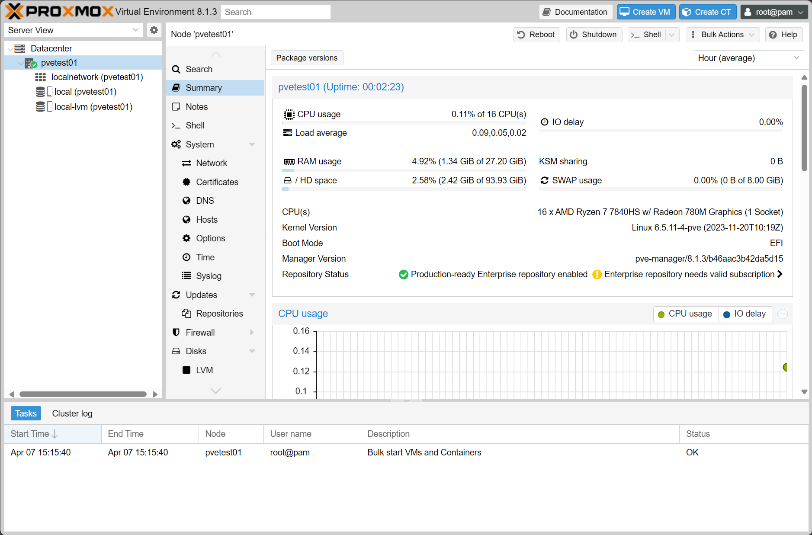Sort tasks by Start Time column
This screenshot has height=535, width=812.
point(32,433)
